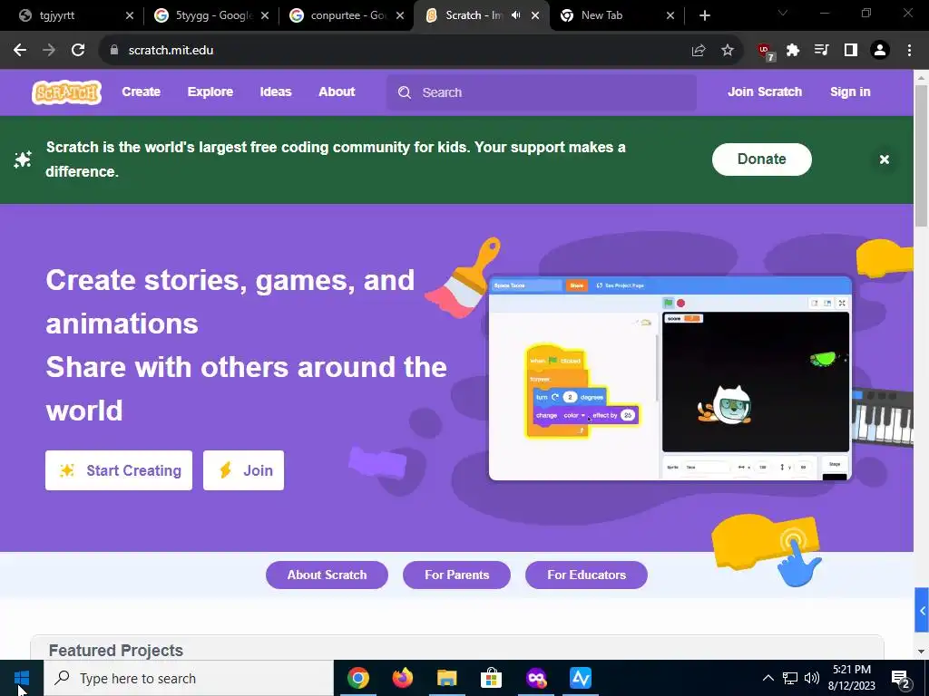This screenshot has width=929, height=696.
Task: Switch to the tgjyyrtt tab
Action: (75, 15)
